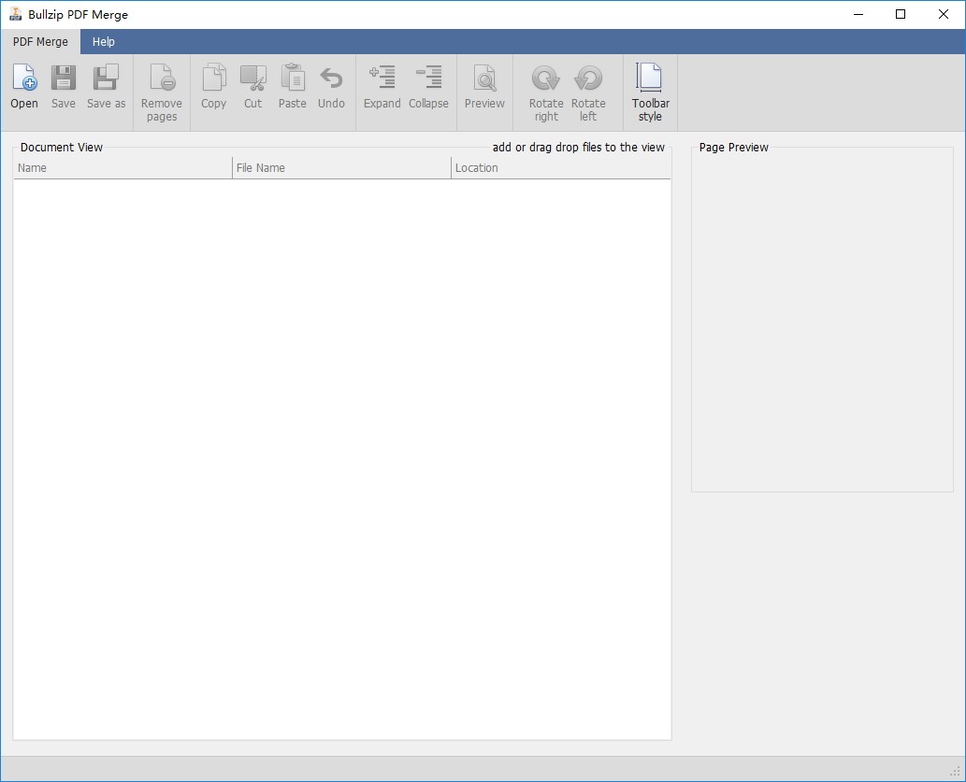Click the Copy toolbar icon
This screenshot has height=782, width=966.
214,78
